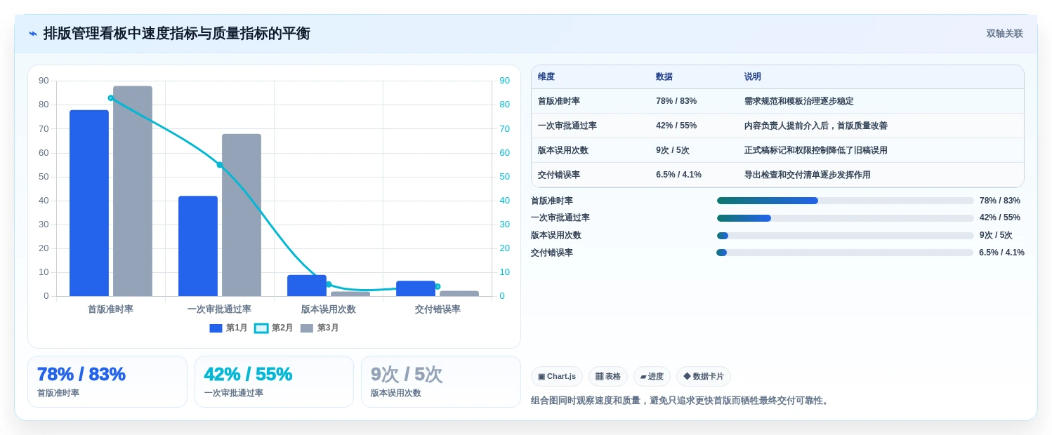Click the note 需求规范和模板治理逐步稳定
Image resolution: width=1052 pixels, height=435 pixels.
click(x=799, y=101)
